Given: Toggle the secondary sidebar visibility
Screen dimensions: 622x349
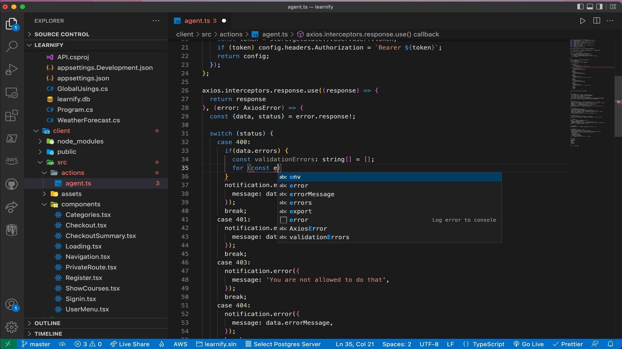Looking at the screenshot, I should click(600, 7).
